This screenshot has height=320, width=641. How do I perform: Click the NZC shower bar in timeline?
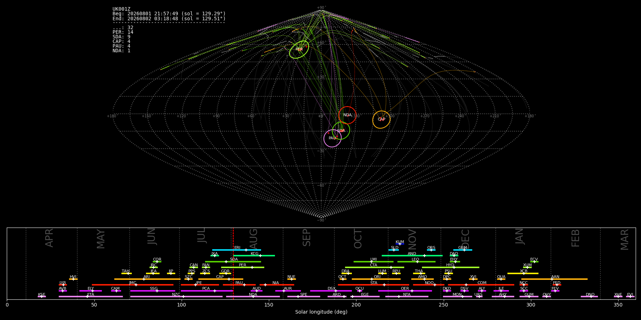176,297
